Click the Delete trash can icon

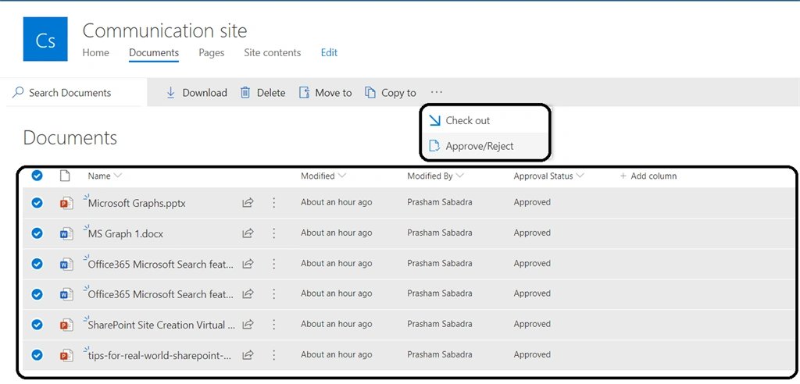tap(245, 92)
